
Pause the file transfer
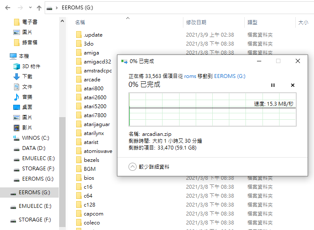(x=273, y=85)
